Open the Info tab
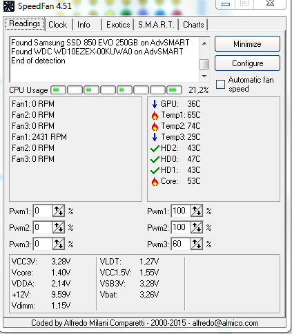The width and height of the screenshot is (292, 334). pos(86,25)
